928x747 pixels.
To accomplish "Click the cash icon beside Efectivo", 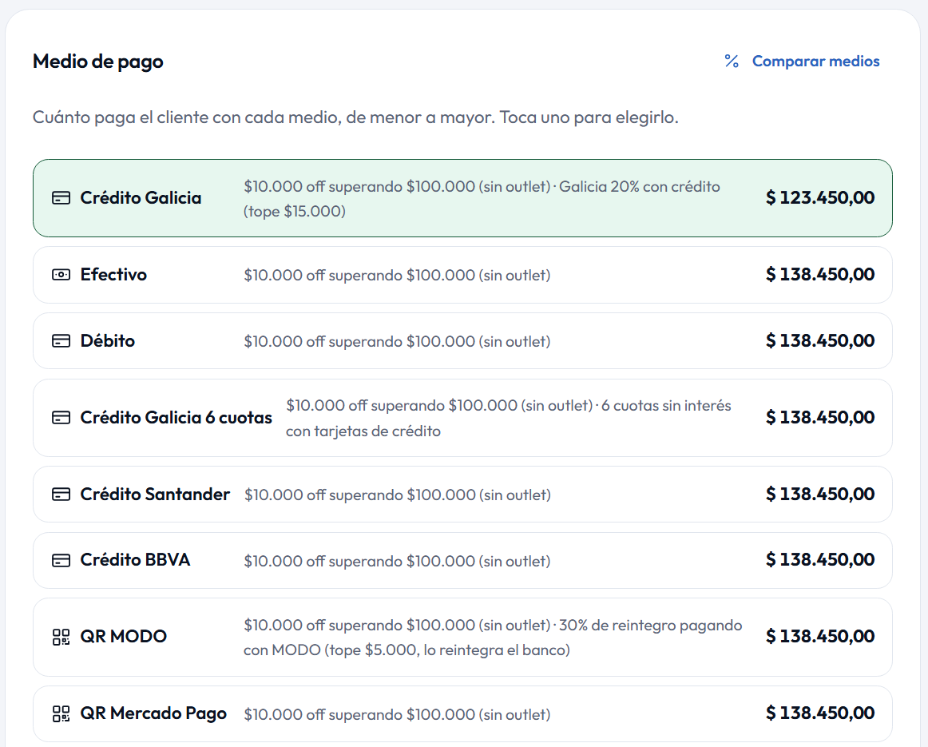I will pyautogui.click(x=61, y=275).
